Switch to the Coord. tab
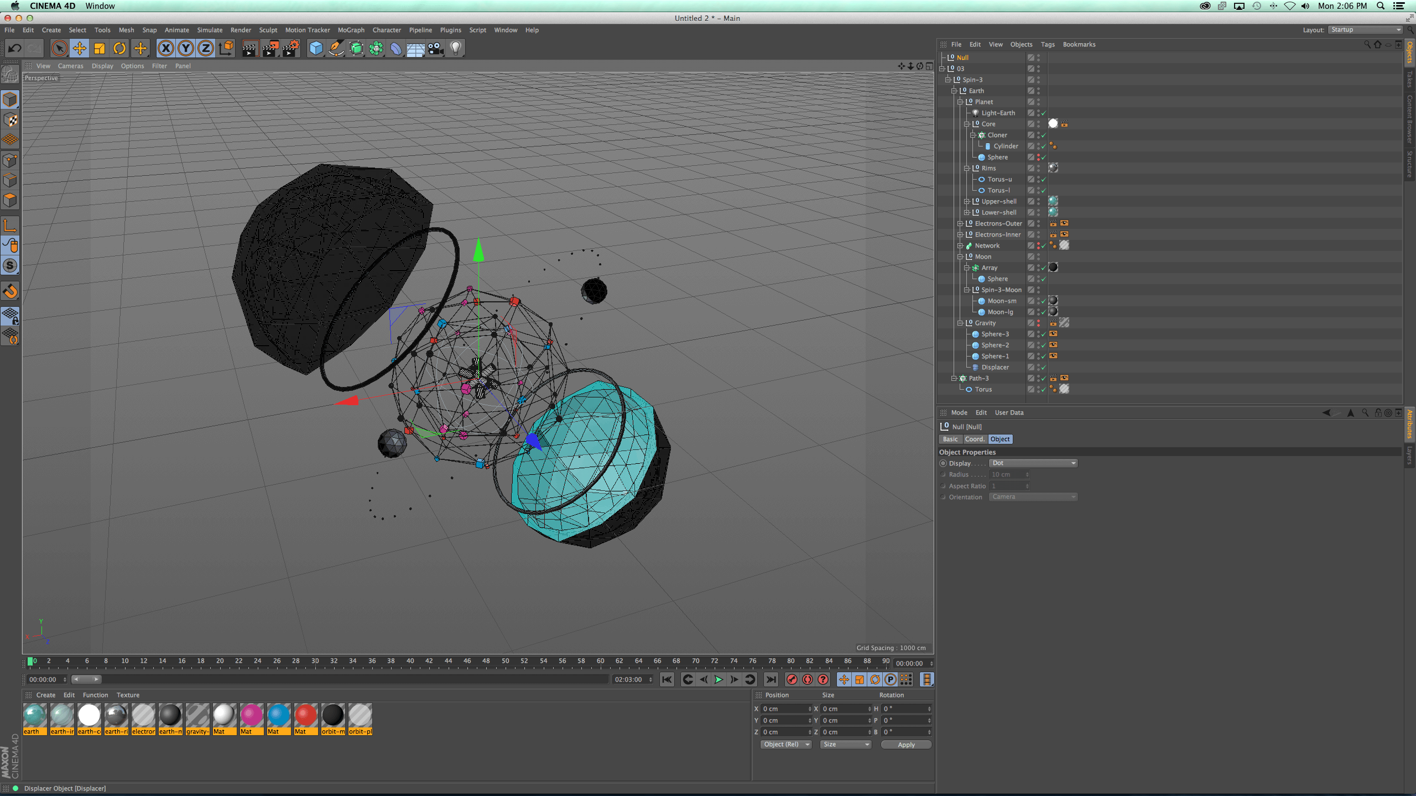 pos(975,439)
